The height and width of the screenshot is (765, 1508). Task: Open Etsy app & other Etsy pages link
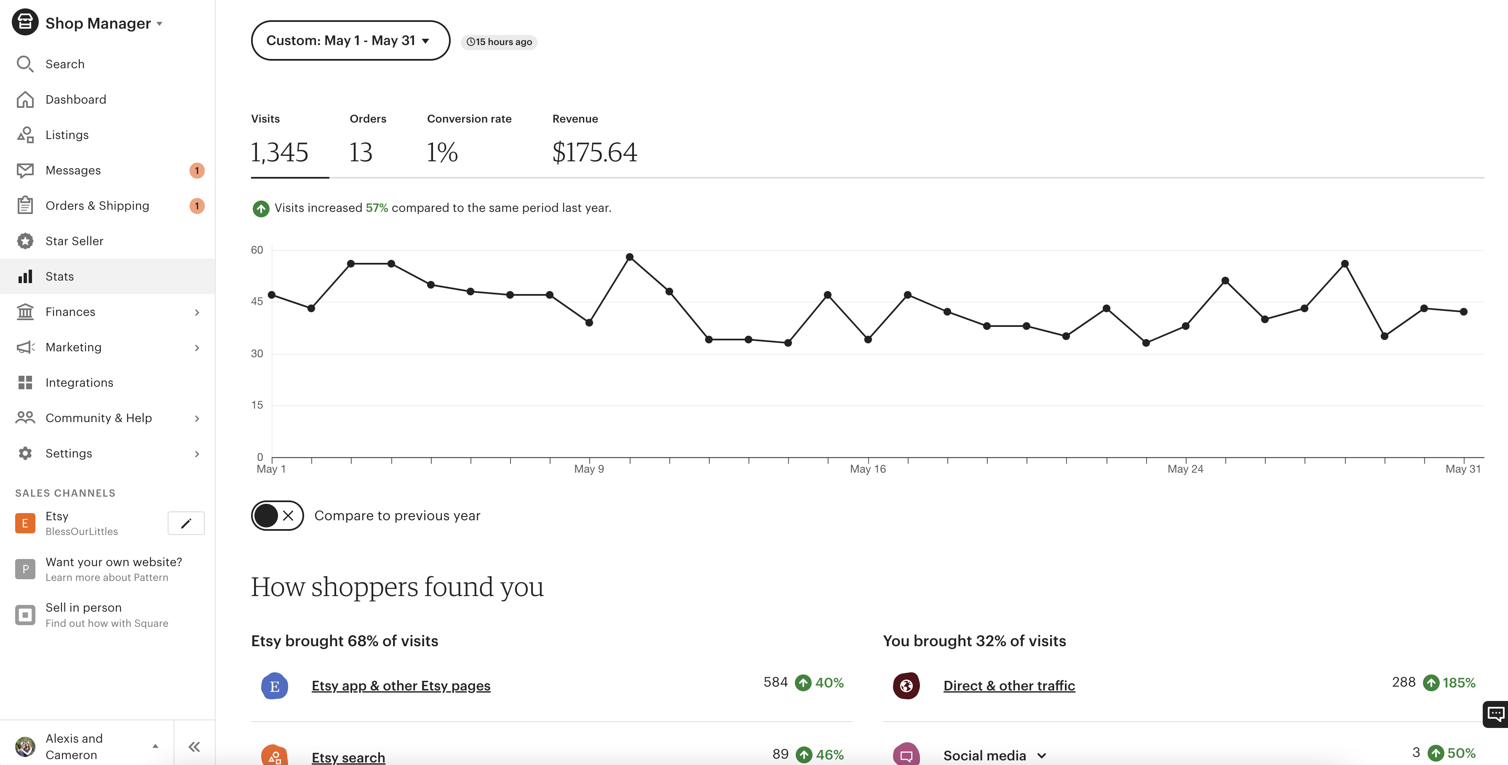[x=401, y=686]
